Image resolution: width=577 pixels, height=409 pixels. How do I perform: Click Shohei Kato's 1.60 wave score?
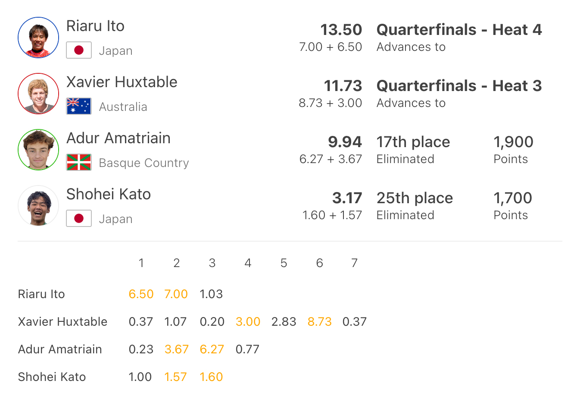tap(211, 377)
